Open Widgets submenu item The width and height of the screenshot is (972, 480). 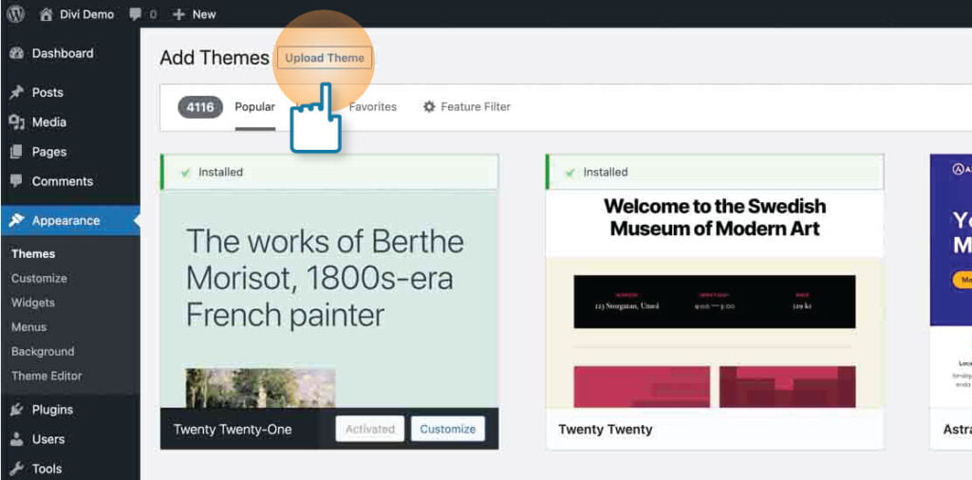[x=33, y=303]
